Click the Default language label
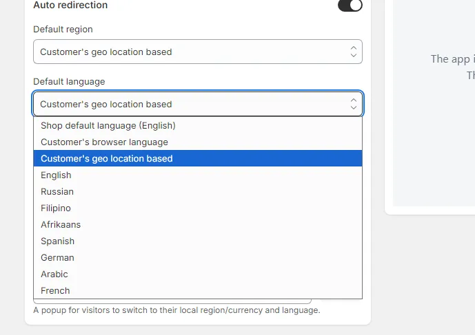475x335 pixels. coord(69,82)
